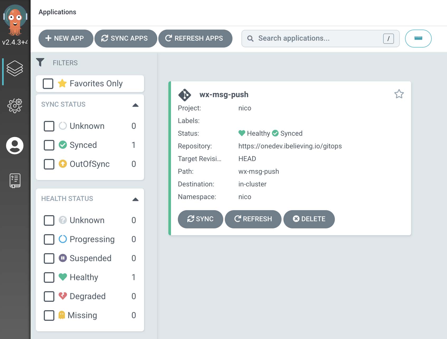447x339 pixels.
Task: Click the SYNC STATUS heading text
Action: [63, 104]
